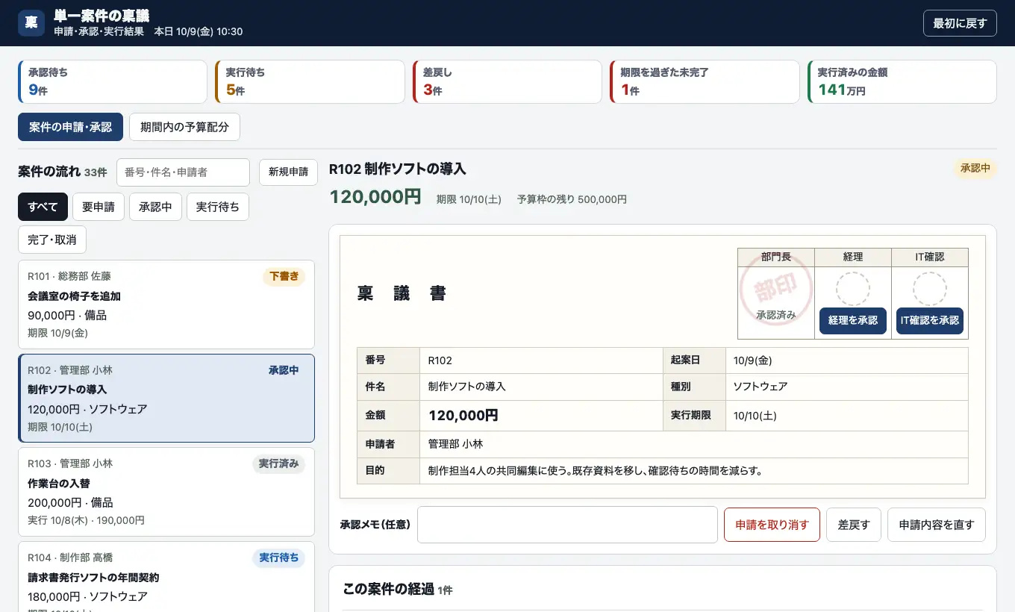Image resolution: width=1015 pixels, height=612 pixels.
Task: Switch to 案件の申請・承認 tab
Action: click(70, 127)
